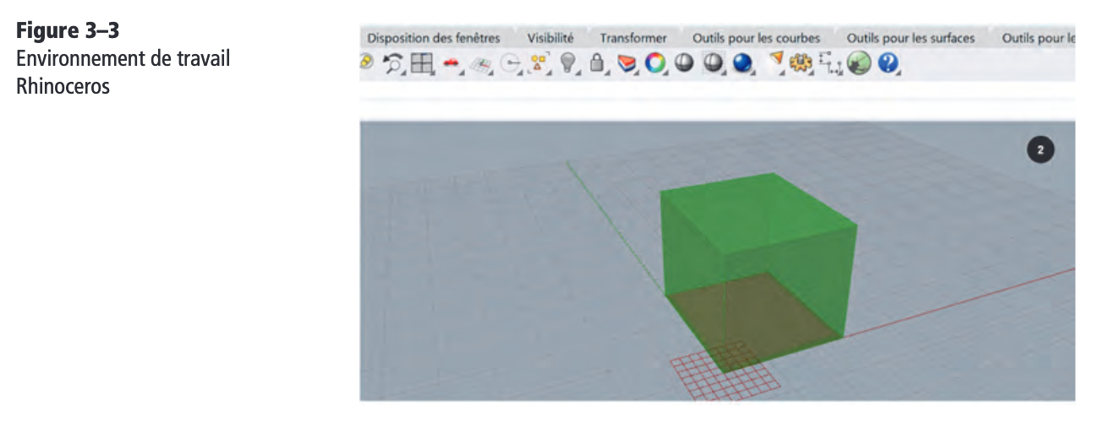Image resolution: width=1106 pixels, height=422 pixels.
Task: Click the blue help question mark icon
Action: click(887, 63)
